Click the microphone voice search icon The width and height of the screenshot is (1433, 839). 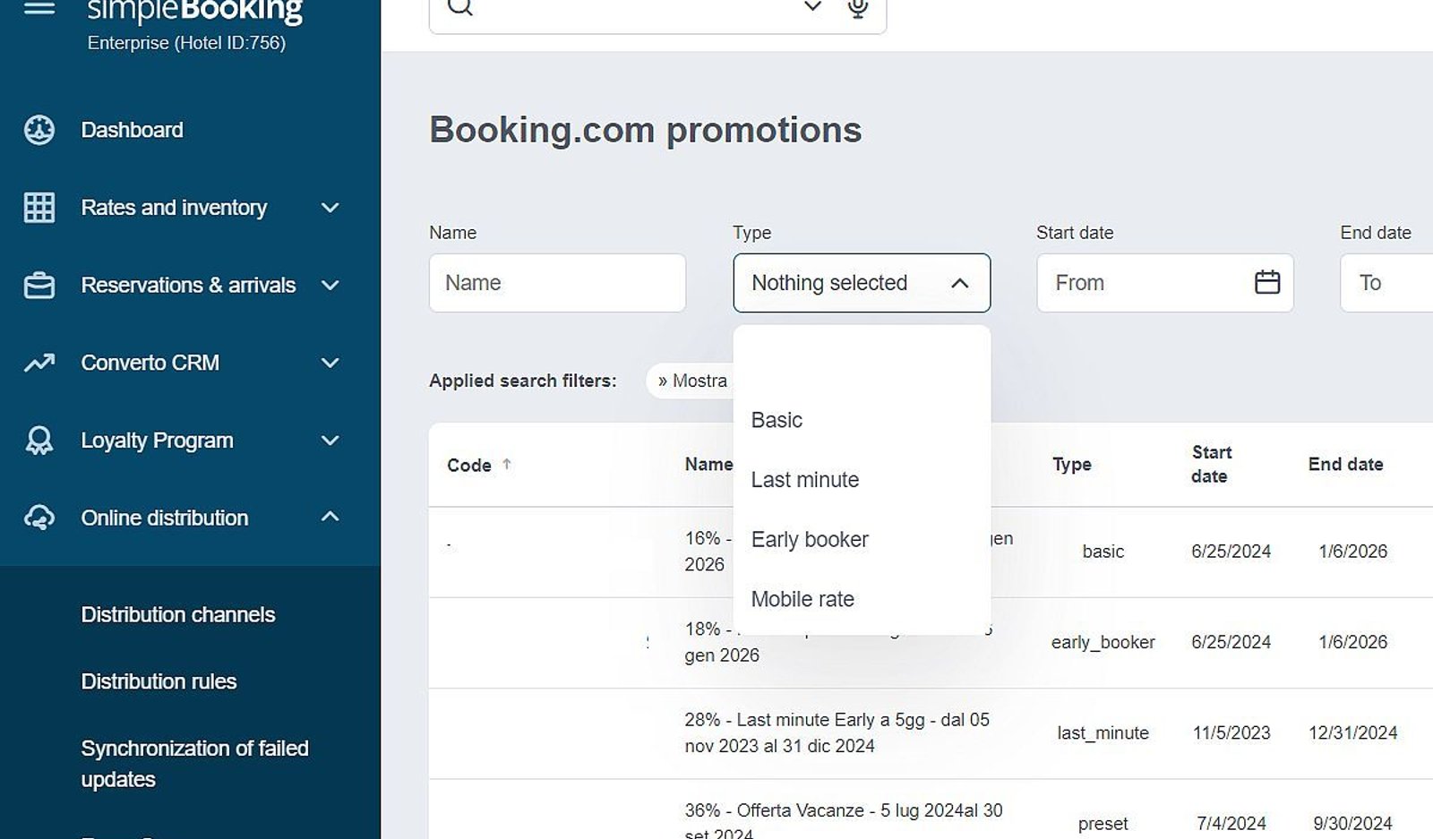click(x=858, y=8)
